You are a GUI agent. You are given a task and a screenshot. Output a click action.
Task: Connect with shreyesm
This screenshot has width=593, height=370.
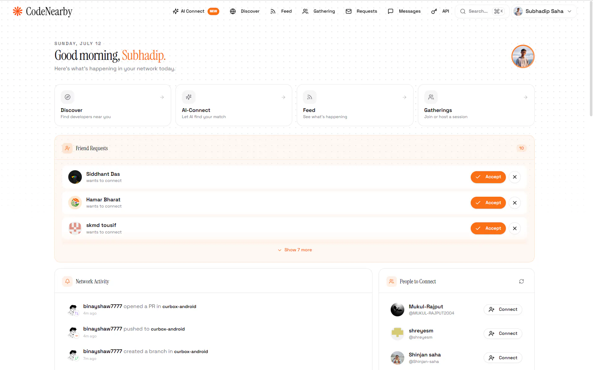click(x=503, y=334)
